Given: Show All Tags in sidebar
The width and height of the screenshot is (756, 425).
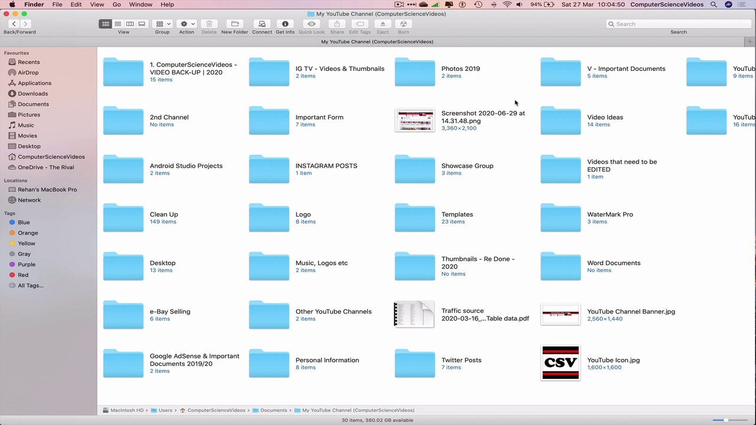Looking at the screenshot, I should [x=30, y=286].
